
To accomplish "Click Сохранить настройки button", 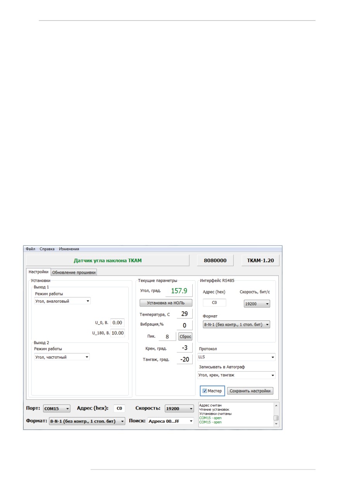I will [x=250, y=391].
